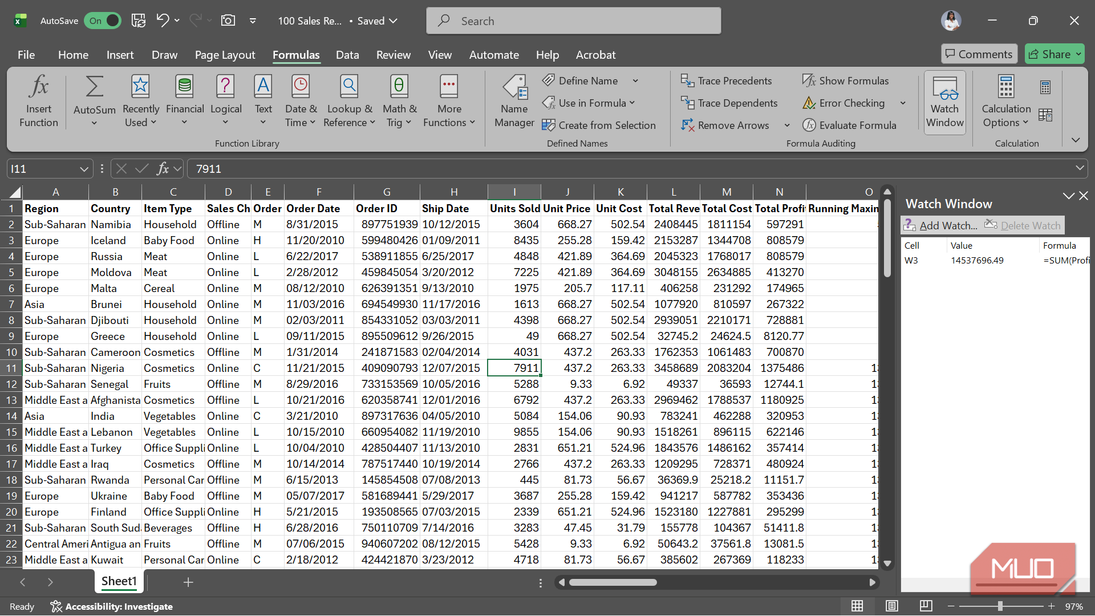Open the Data ribbon tab
1095x616 pixels.
tap(347, 55)
